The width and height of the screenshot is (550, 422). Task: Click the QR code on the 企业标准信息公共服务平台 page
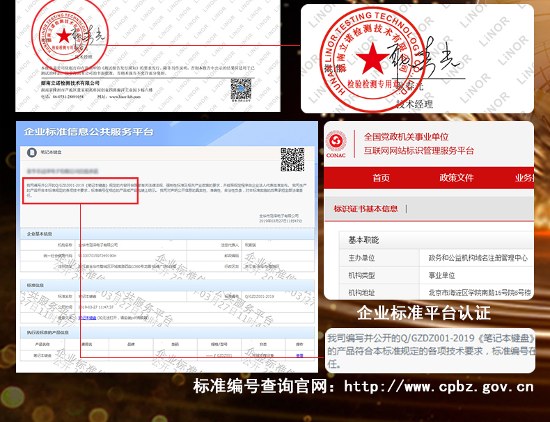[x=292, y=159]
